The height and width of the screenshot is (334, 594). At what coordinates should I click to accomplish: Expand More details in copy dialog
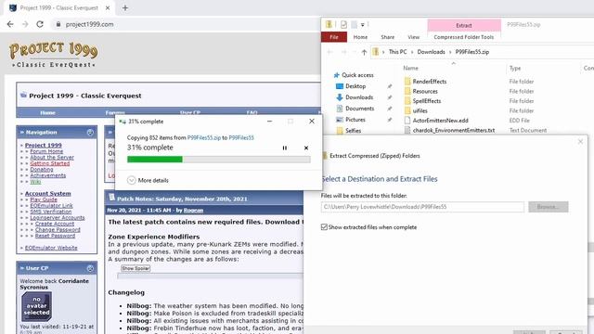tap(148, 180)
